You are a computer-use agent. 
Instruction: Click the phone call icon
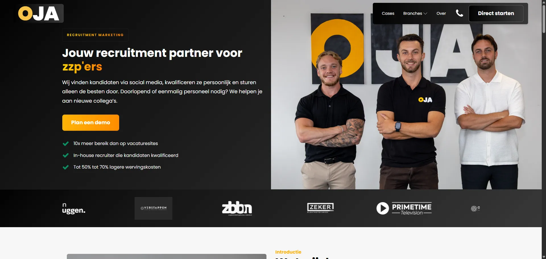click(459, 13)
